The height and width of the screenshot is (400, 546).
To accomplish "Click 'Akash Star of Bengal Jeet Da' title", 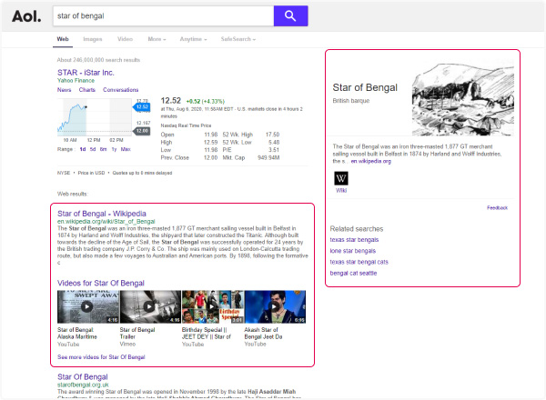I will pos(263,334).
